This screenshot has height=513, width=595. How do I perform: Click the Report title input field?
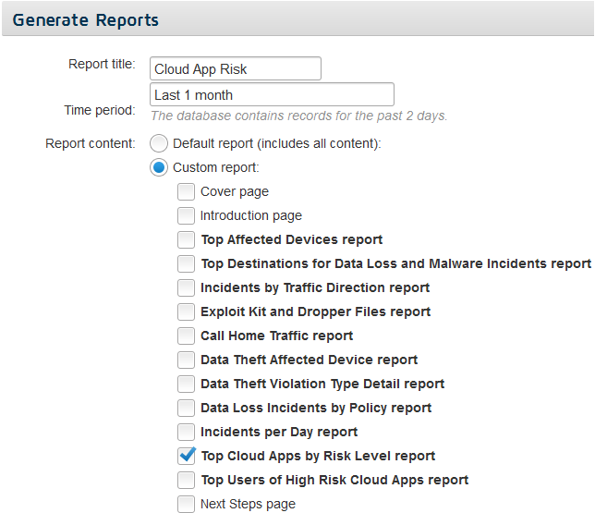tap(236, 68)
